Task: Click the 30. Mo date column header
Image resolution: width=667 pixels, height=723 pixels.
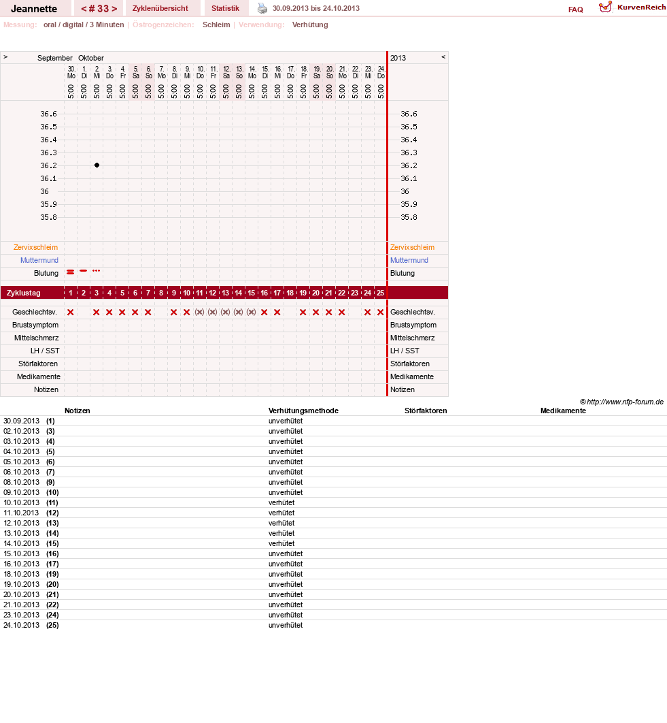Action: tap(71, 72)
